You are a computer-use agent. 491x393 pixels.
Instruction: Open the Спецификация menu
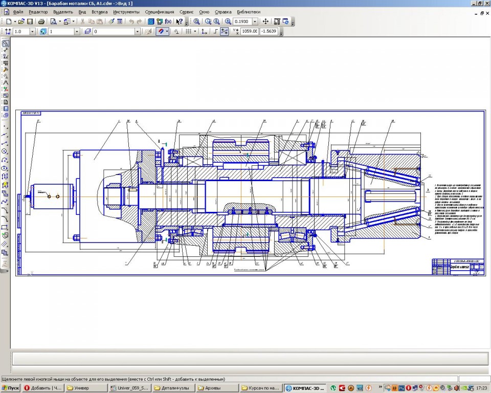160,12
